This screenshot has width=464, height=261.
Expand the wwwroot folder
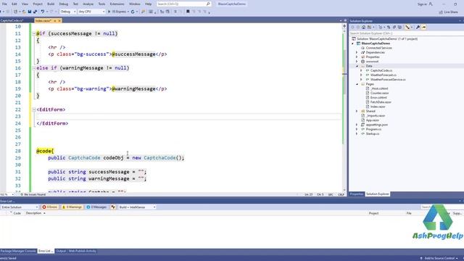[357, 62]
